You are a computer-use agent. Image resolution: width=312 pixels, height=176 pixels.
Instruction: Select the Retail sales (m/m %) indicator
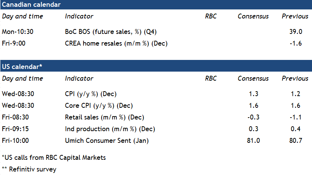[104, 117]
